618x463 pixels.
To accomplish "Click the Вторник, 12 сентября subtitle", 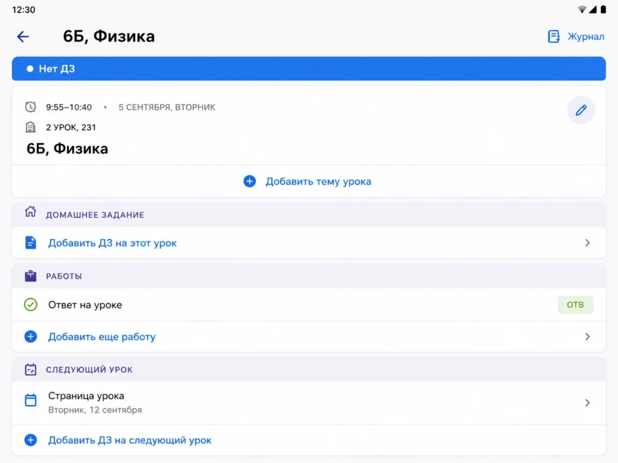I will tap(95, 410).
